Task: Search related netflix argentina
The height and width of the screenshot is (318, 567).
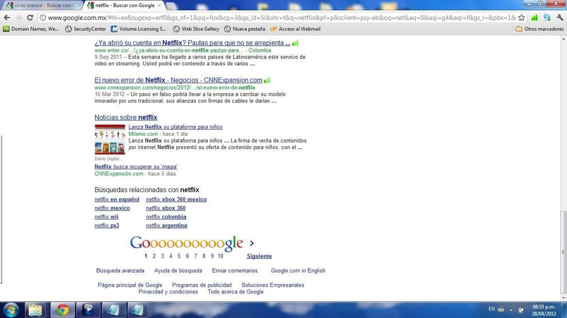Action: [x=166, y=225]
